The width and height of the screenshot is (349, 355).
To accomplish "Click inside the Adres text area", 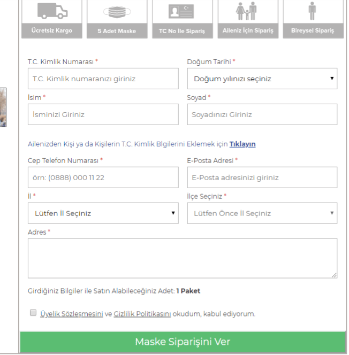I will 182,258.
